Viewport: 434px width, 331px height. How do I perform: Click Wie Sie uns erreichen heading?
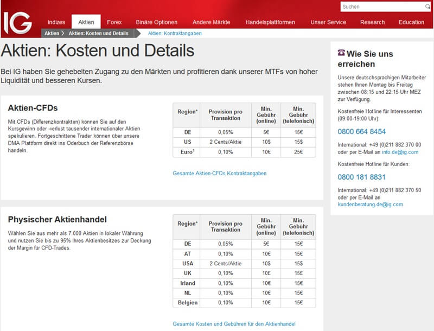pyautogui.click(x=365, y=59)
